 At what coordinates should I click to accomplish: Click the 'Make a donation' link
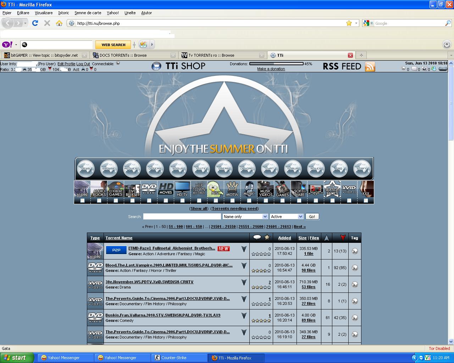pyautogui.click(x=271, y=69)
